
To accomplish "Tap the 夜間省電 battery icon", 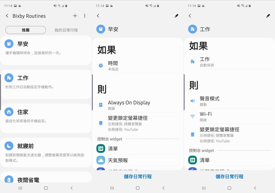I will click(x=9, y=179).
